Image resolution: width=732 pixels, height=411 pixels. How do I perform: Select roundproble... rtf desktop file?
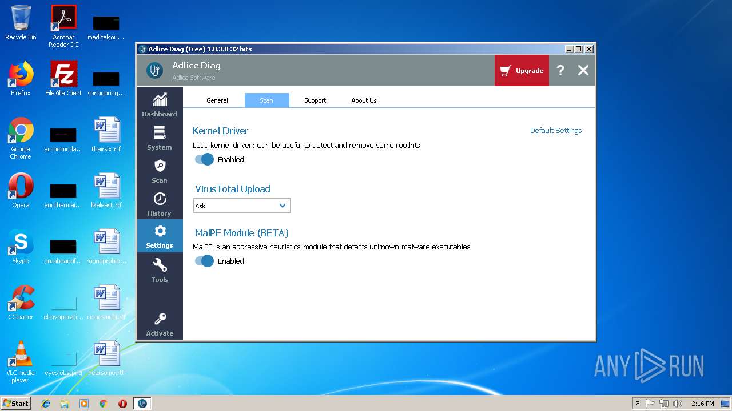(106, 247)
